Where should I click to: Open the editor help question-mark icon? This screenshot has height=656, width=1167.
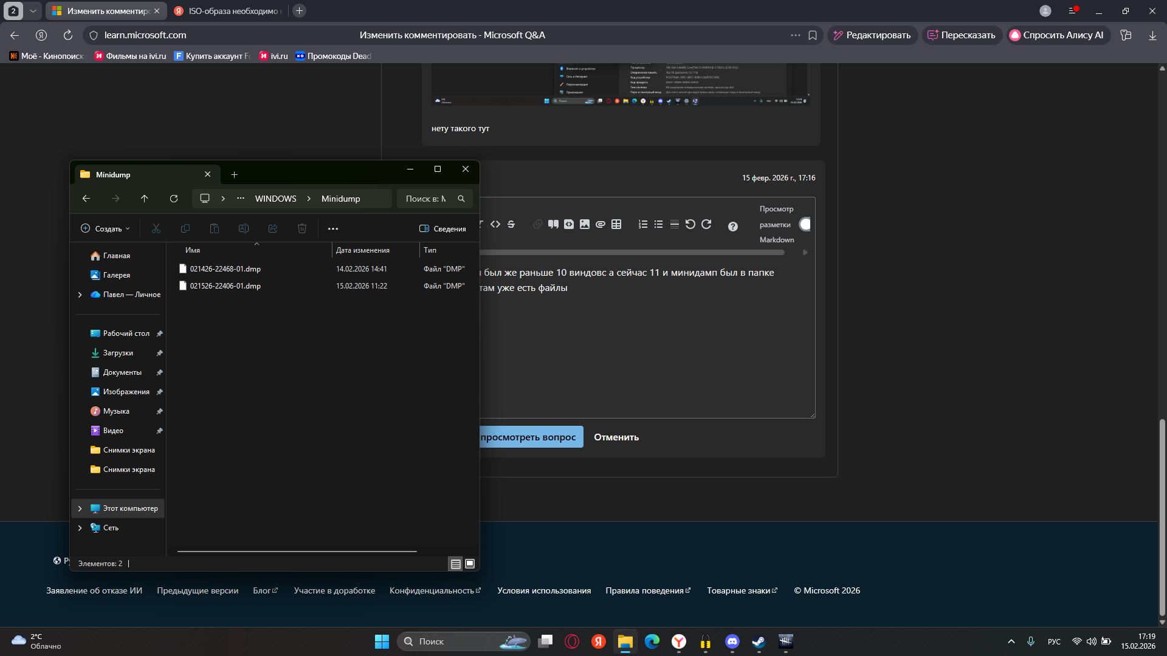tap(733, 227)
